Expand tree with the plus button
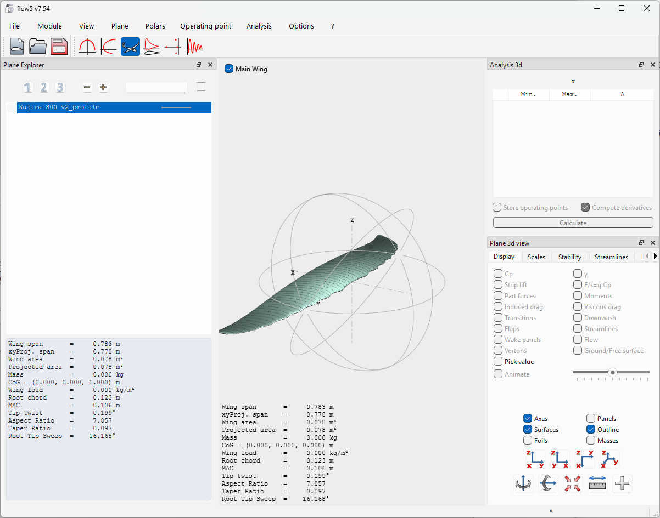 coord(103,87)
